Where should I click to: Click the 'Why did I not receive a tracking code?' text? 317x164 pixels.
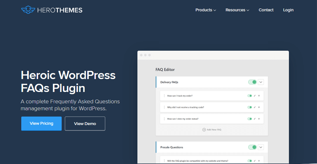pos(186,107)
